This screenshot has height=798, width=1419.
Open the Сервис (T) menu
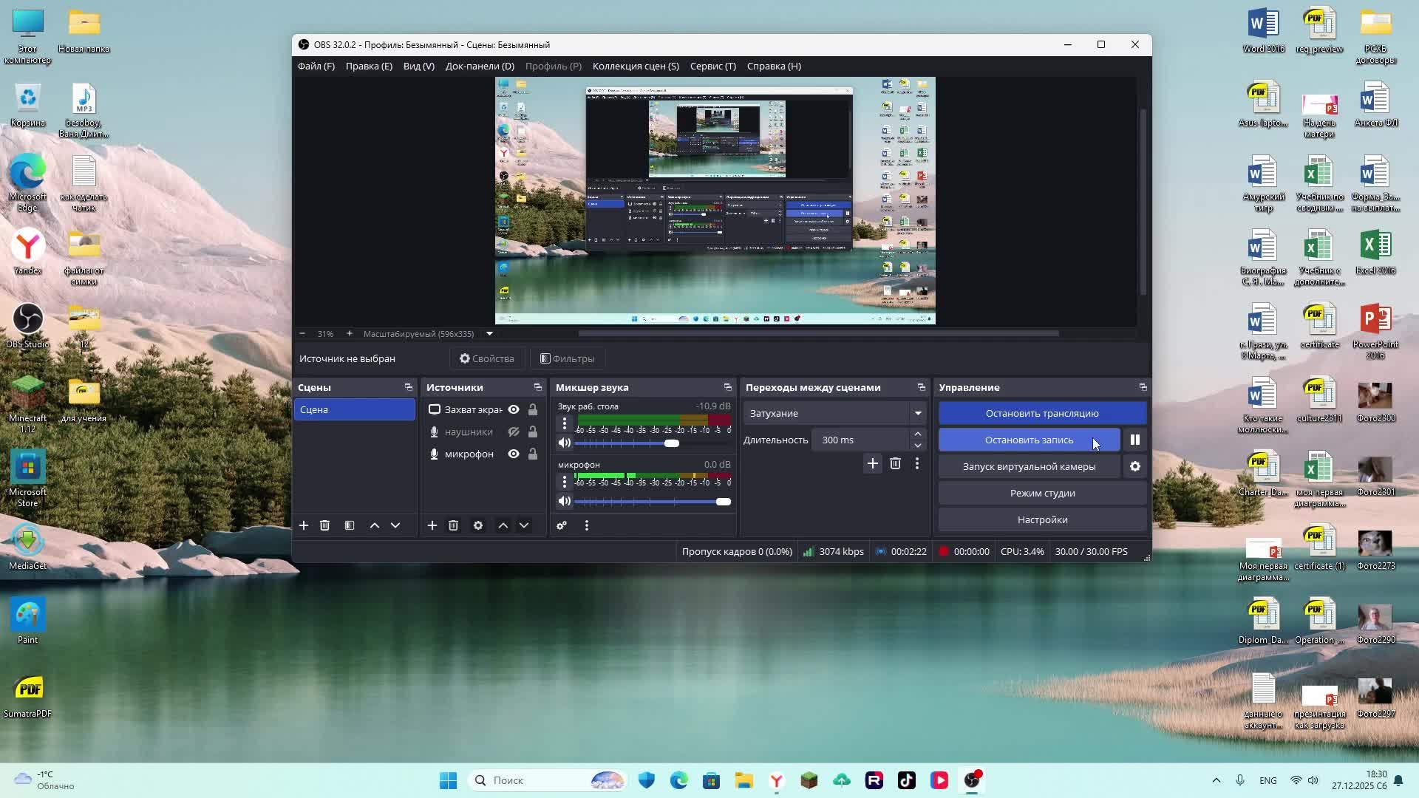click(712, 66)
